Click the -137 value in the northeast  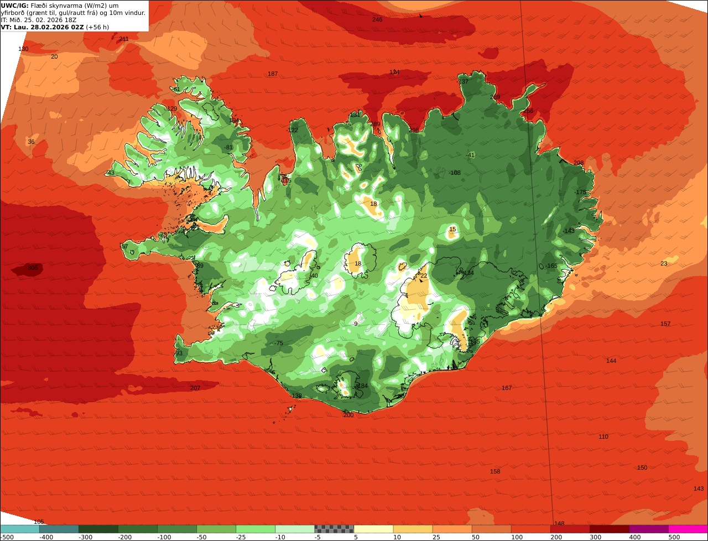pos(463,81)
